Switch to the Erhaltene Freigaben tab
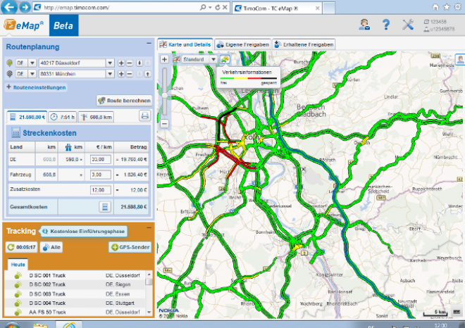This screenshot has height=328, width=465. pos(301,44)
